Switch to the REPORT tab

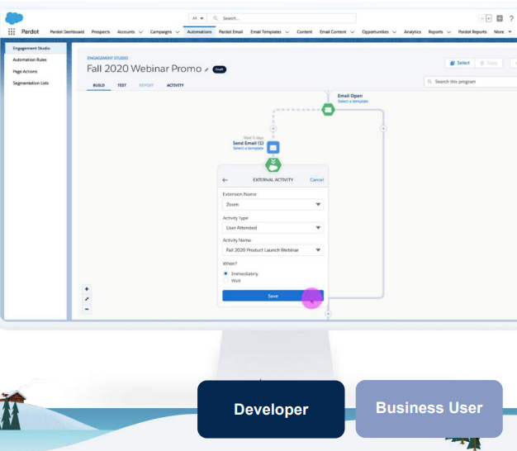146,85
